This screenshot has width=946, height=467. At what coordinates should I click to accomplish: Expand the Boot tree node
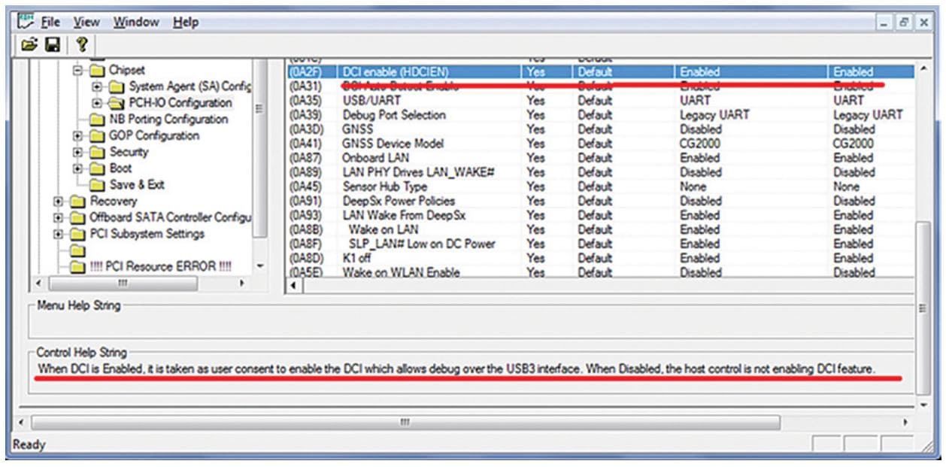(x=77, y=168)
